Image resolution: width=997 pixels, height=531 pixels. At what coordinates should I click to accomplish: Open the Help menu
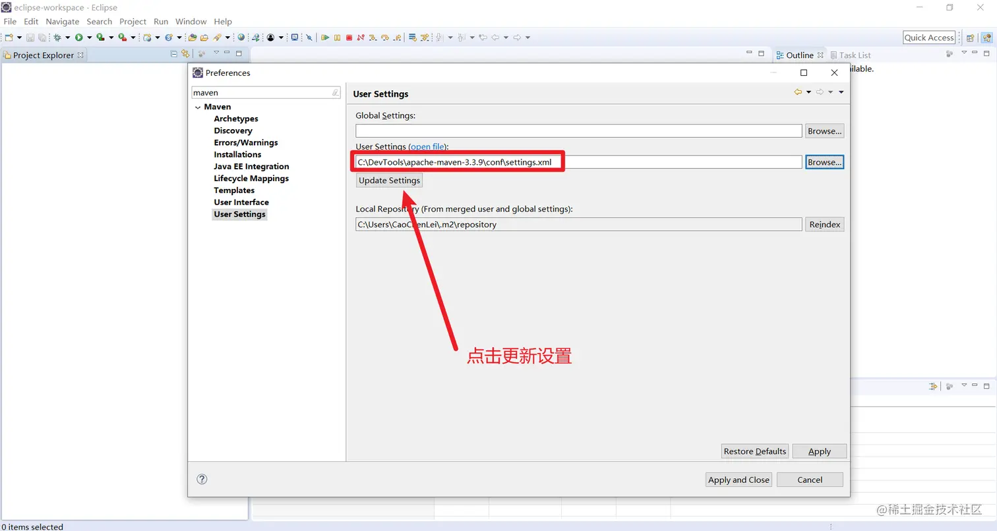point(223,22)
